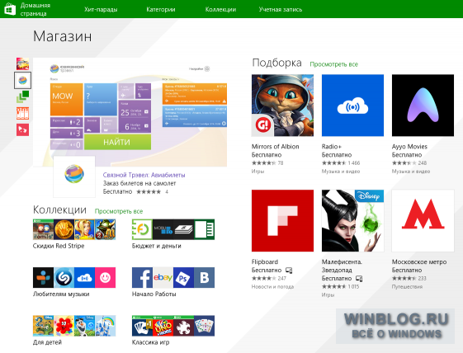This screenshot has height=353, width=463.
Task: Click the device icon next to Малефисента Бесплатно
Action: coord(359,278)
